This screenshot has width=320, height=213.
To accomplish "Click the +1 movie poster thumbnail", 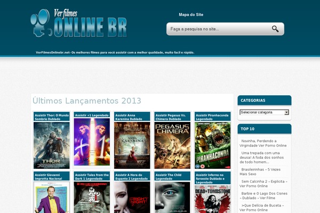I will tap(92, 142).
